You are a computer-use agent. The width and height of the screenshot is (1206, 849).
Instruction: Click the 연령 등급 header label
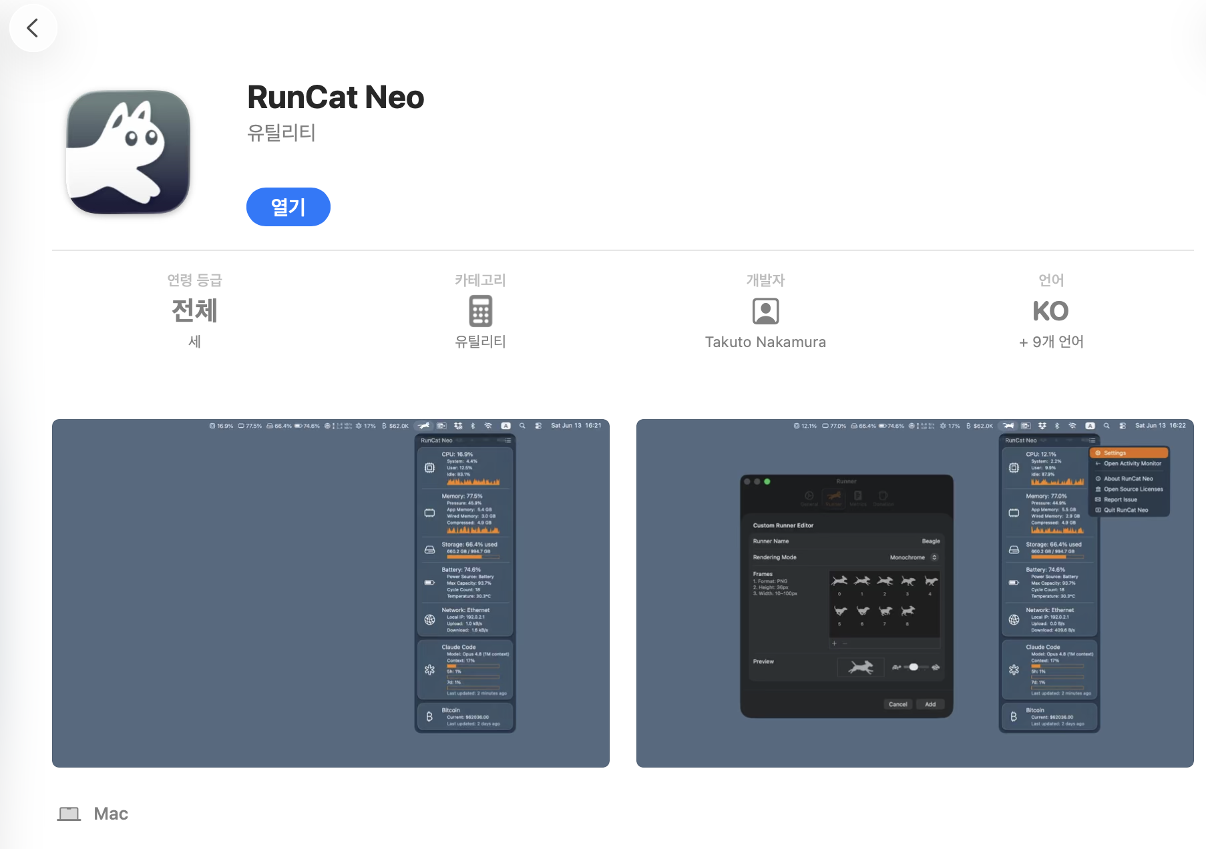coord(194,280)
